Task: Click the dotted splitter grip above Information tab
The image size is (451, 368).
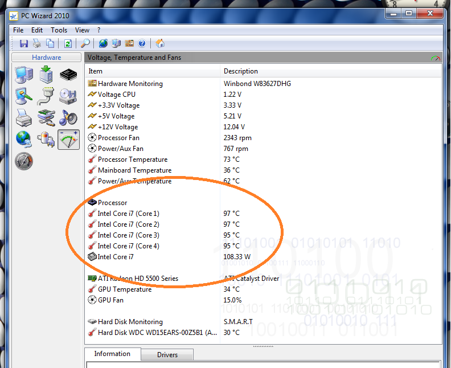Action: coord(263,346)
